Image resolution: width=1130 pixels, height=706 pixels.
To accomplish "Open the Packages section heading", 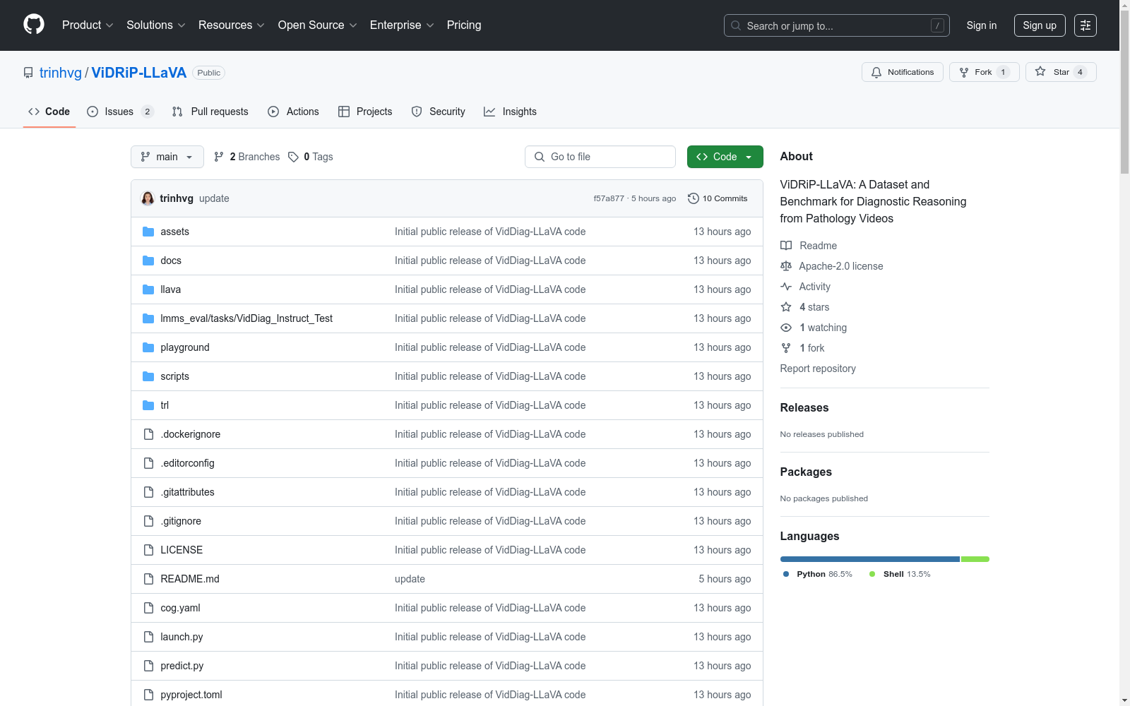I will point(806,472).
